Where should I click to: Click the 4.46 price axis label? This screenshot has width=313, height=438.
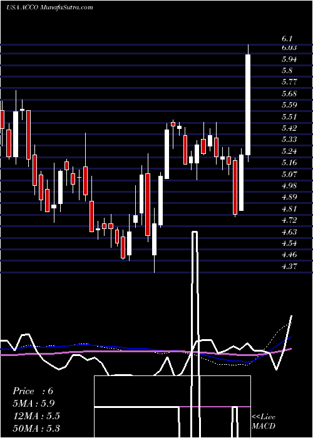coord(289,255)
